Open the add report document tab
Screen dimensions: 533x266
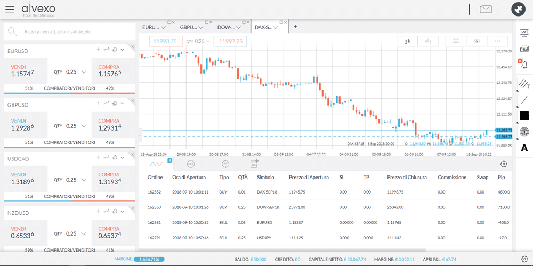point(254,164)
